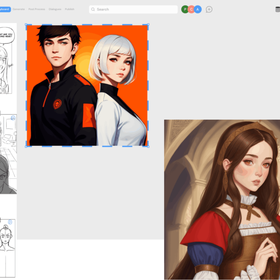Viewport: 280px width, 280px height.
Task: Go to the Post Process tab
Action: tap(36, 9)
